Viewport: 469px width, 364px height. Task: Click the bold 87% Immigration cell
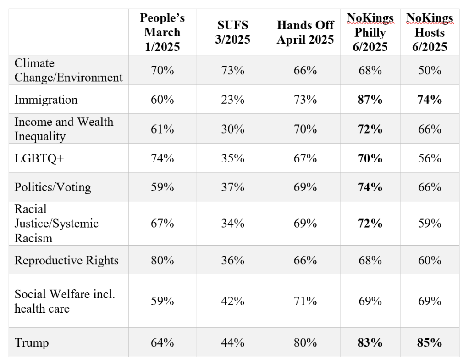click(x=370, y=100)
